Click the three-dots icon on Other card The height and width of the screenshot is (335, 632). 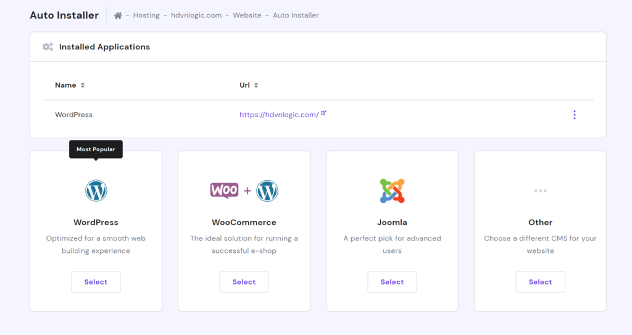click(x=541, y=191)
